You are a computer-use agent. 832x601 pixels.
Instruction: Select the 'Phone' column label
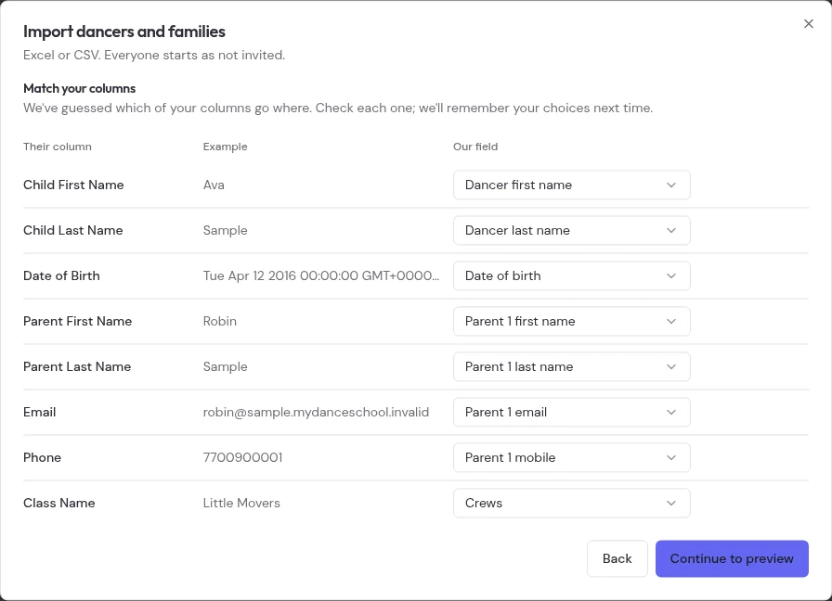click(42, 458)
